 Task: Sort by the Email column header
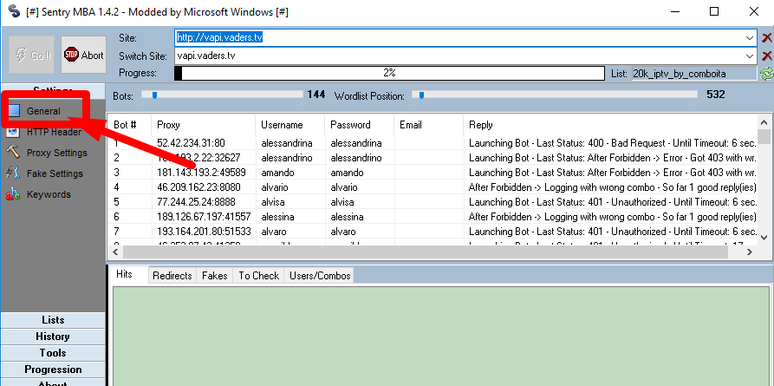pos(428,125)
